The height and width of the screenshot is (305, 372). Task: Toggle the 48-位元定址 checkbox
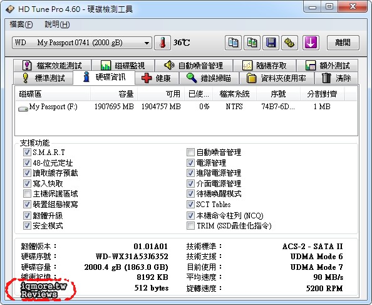coord(27,163)
